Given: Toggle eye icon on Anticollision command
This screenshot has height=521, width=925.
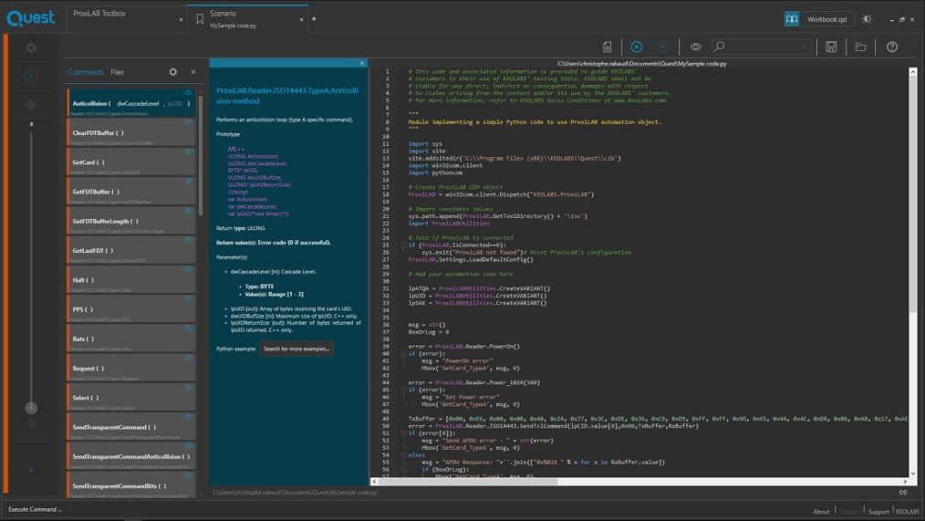Looking at the screenshot, I should [189, 93].
